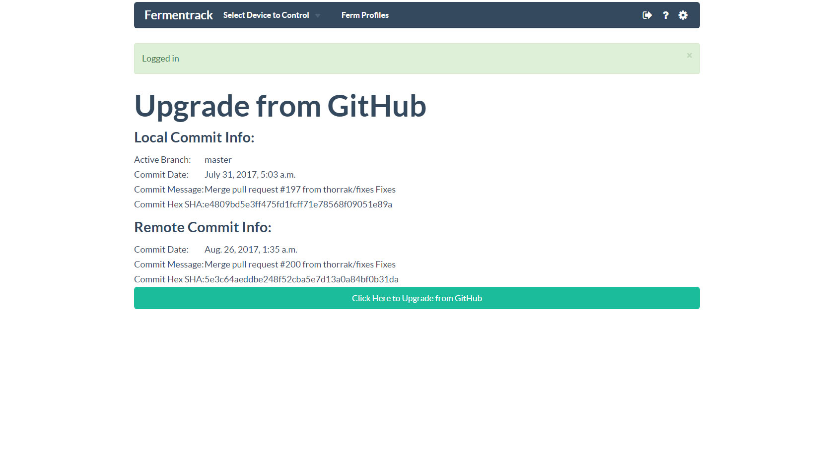This screenshot has width=834, height=461.
Task: Click pull request #197 commit message
Action: [x=300, y=190]
